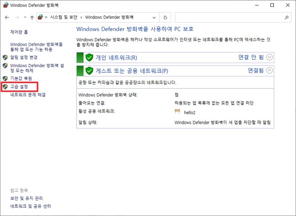This screenshot has height=216, width=296.
Task: Click the 공항 또는 커피숍 description text
Action: point(127,83)
